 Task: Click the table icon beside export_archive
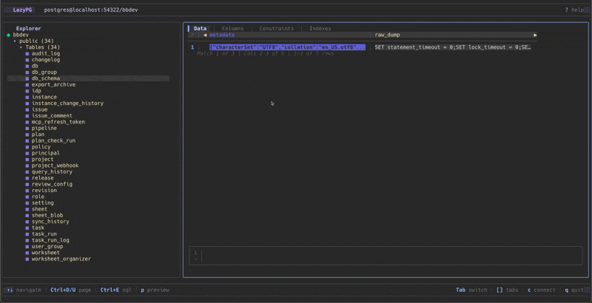[28, 84]
